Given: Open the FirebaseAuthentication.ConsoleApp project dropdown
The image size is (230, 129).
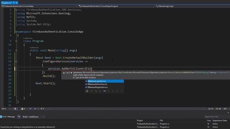Looking at the screenshot, I should pyautogui.click(x=39, y=6).
